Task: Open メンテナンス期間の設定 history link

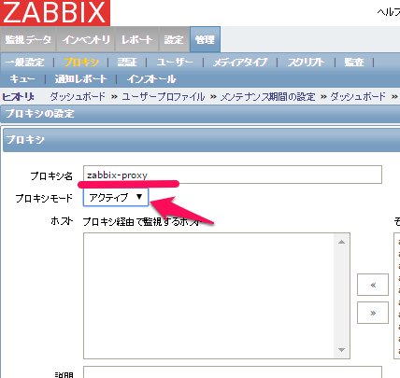Action: click(x=268, y=96)
